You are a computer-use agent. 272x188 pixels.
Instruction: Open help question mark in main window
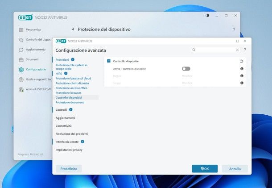(x=234, y=29)
